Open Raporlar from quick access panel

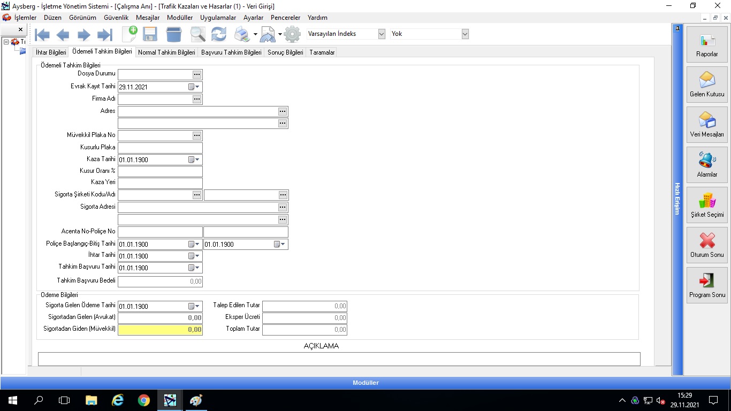[707, 44]
